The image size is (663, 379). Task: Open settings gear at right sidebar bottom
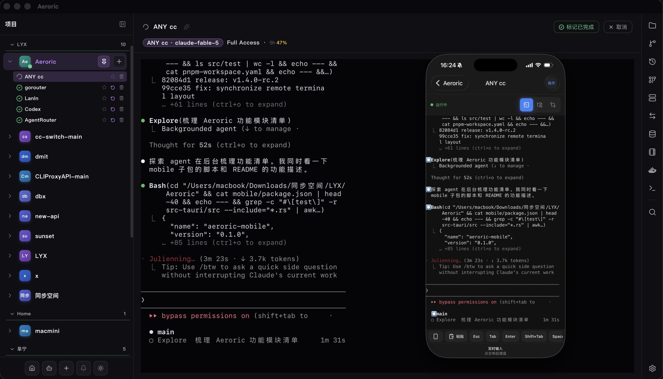coord(652,368)
